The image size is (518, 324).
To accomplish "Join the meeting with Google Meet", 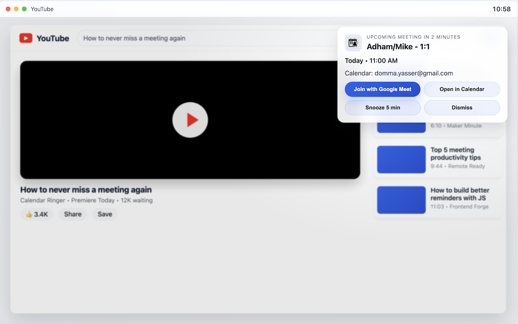I will coord(382,89).
